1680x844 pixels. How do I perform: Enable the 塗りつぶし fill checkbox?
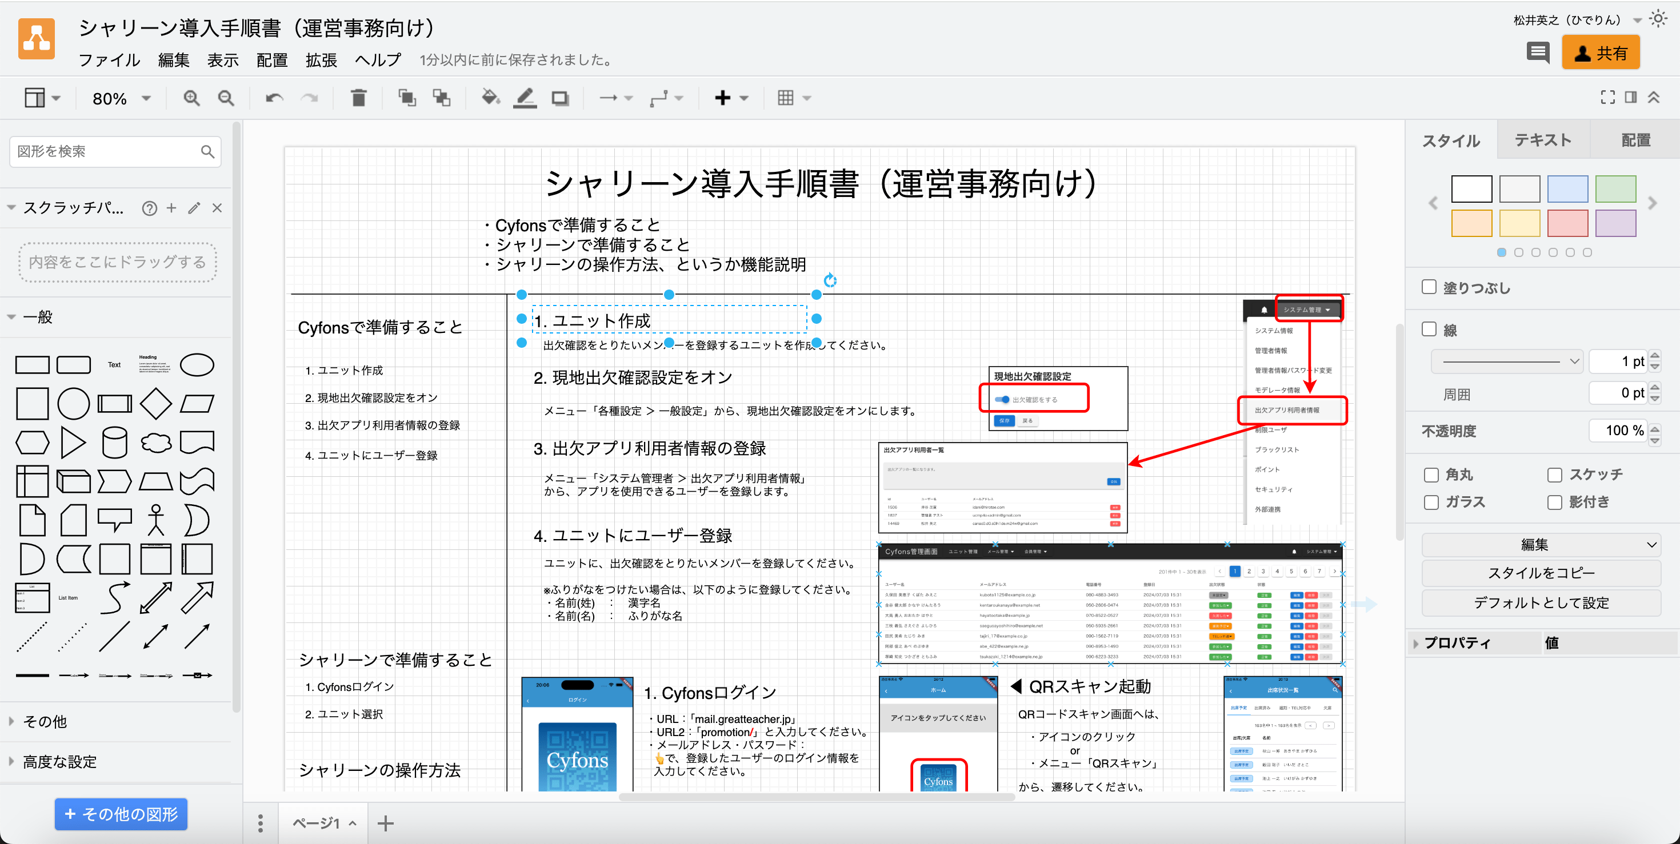[1429, 287]
